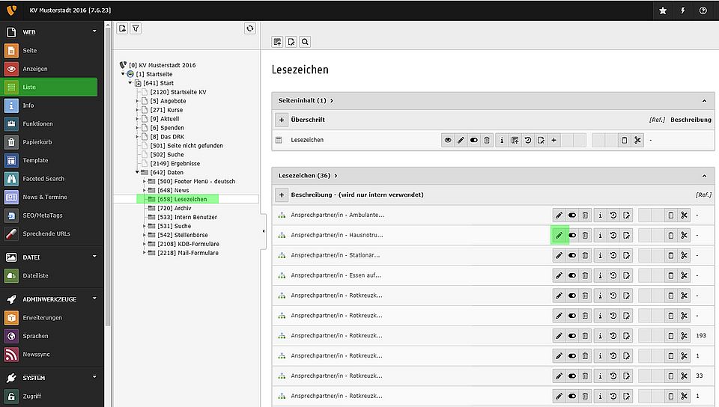This screenshot has width=719, height=407.
Task: Toggle hide switch for Ansprechpartner/in - Essen auf...
Action: (x=572, y=275)
